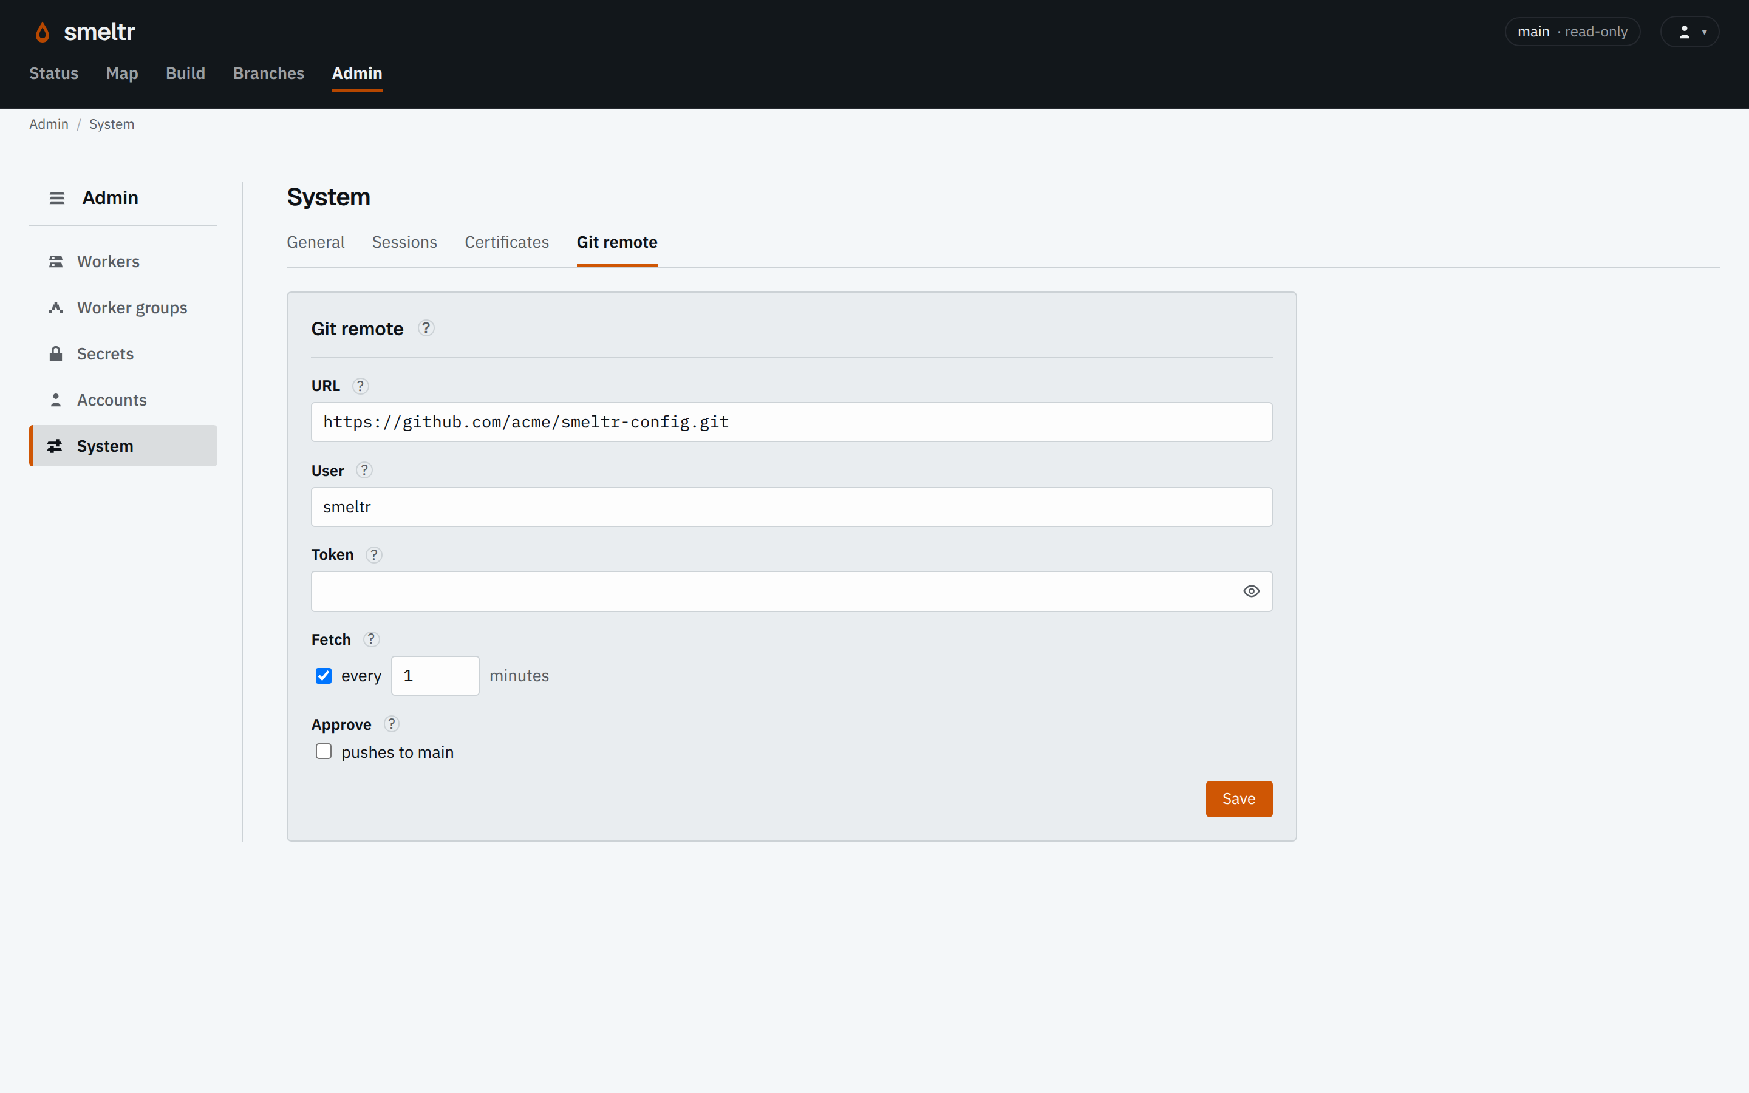
Task: Open the Approve option help tooltip
Action: pyautogui.click(x=391, y=724)
